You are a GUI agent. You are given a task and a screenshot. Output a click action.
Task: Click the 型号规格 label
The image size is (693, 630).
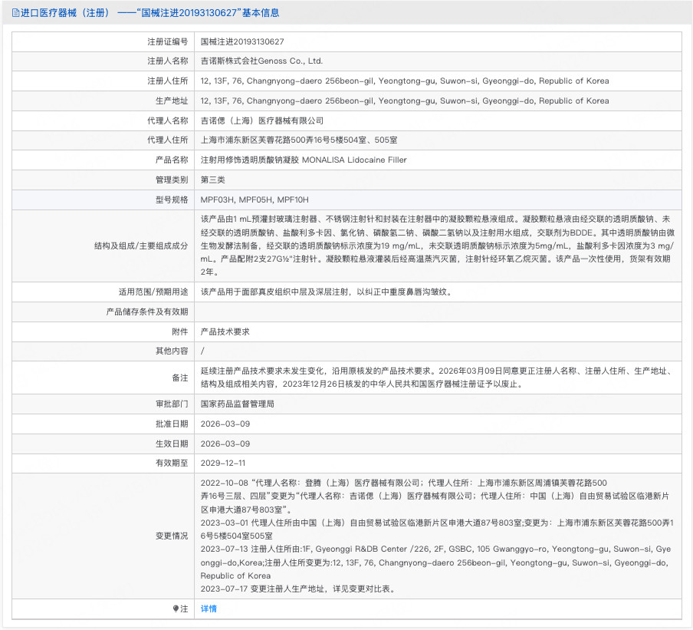coord(172,200)
